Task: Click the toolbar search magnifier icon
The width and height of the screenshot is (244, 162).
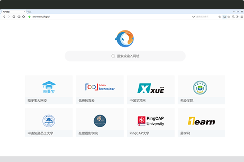Action: click(x=220, y=17)
